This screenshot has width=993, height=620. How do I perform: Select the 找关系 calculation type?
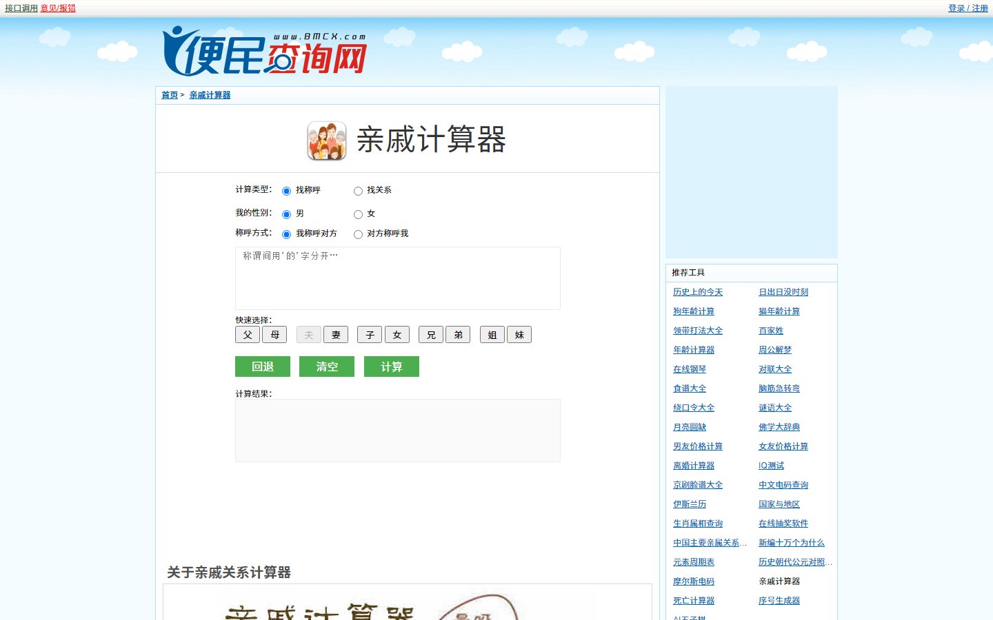click(x=358, y=191)
